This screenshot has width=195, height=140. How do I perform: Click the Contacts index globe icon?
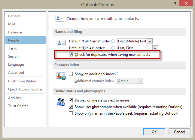point(61,76)
